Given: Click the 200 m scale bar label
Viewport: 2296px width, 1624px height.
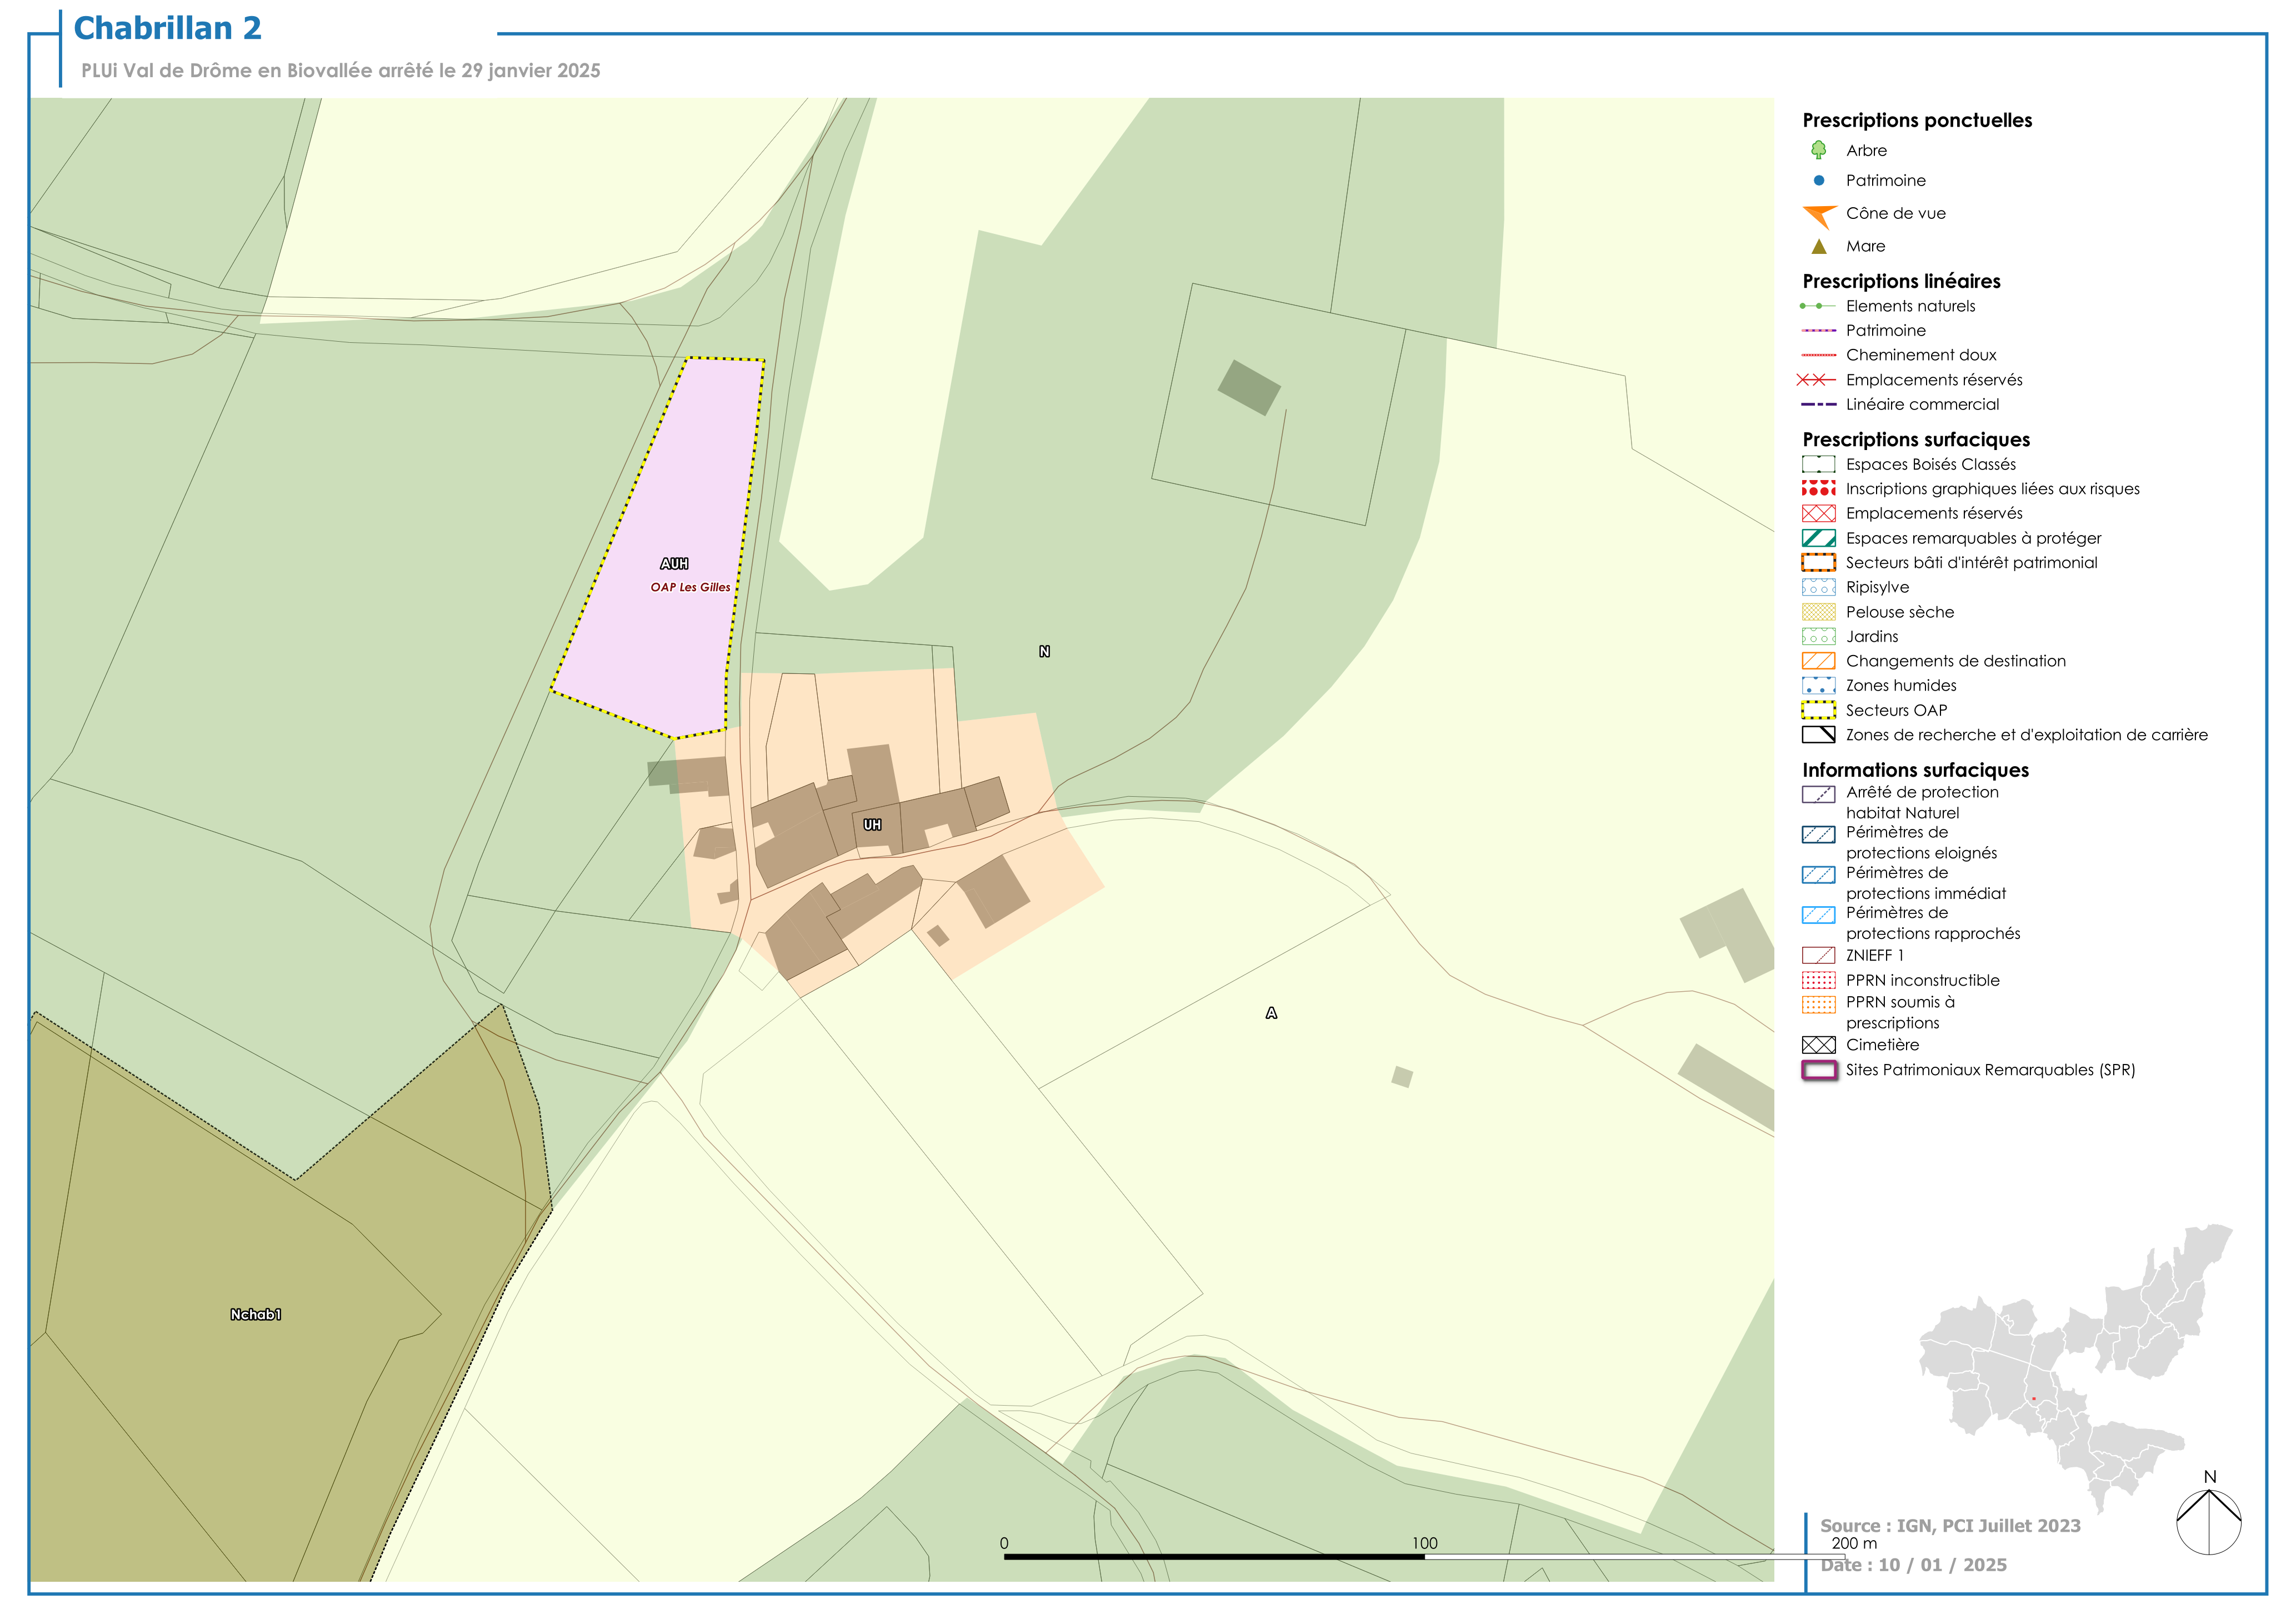Looking at the screenshot, I should pos(1854,1543).
